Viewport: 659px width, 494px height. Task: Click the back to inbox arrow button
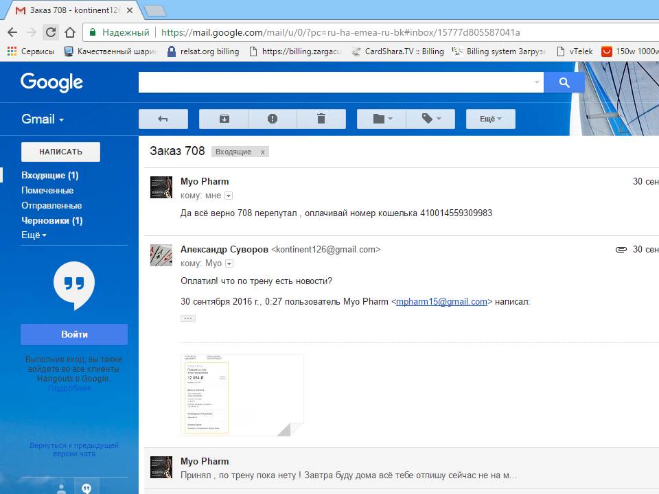(x=163, y=119)
